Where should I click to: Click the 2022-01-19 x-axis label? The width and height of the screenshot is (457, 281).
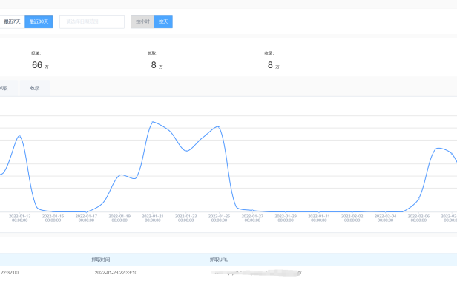coord(119,218)
